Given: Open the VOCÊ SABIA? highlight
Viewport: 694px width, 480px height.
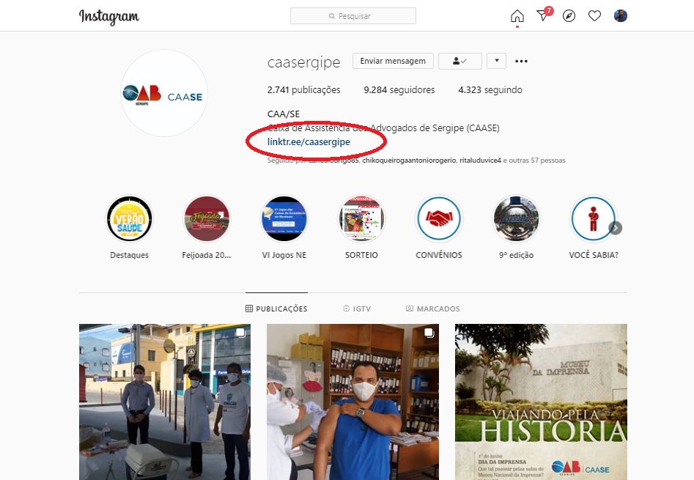Looking at the screenshot, I should coord(593,219).
